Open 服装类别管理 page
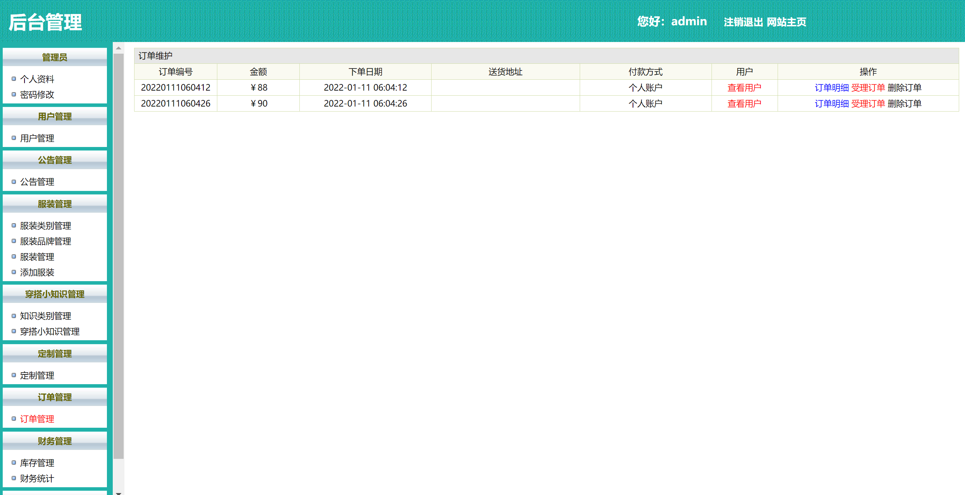The image size is (965, 495). pos(45,226)
